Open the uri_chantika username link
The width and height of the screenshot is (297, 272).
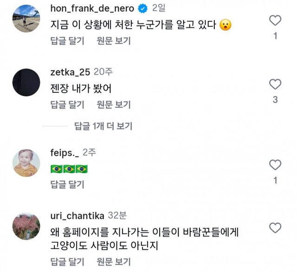[77, 216]
